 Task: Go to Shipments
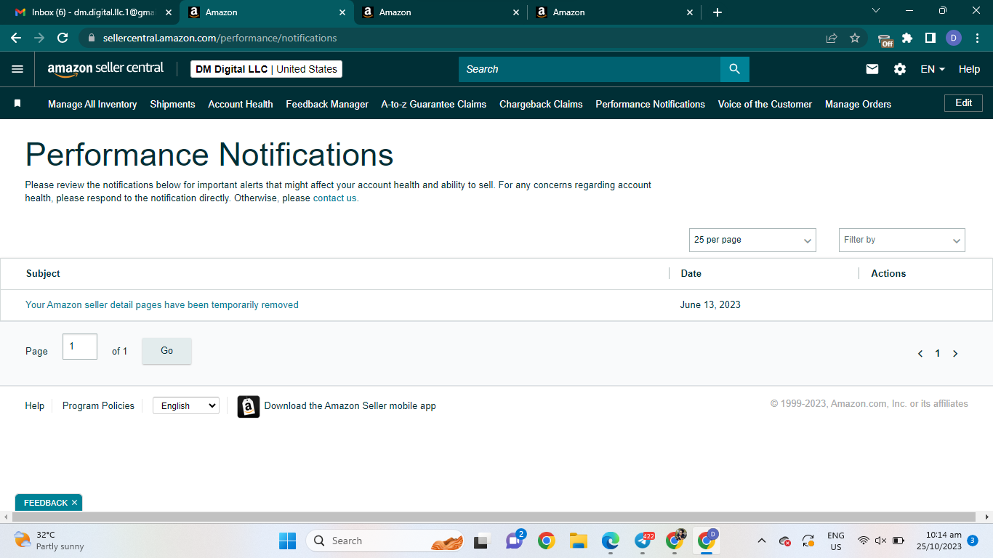coord(172,104)
